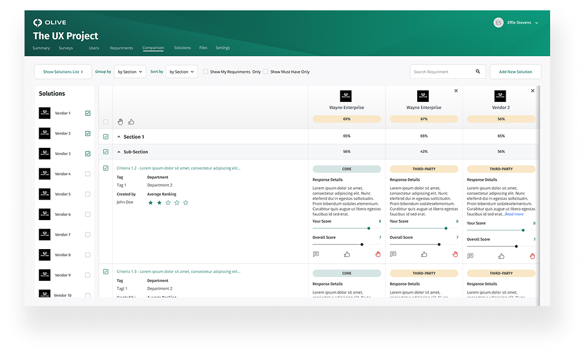Image resolution: width=585 pixels, height=355 pixels.
Task: Open Effie Stevens account dropdown arrow
Action: (537, 23)
